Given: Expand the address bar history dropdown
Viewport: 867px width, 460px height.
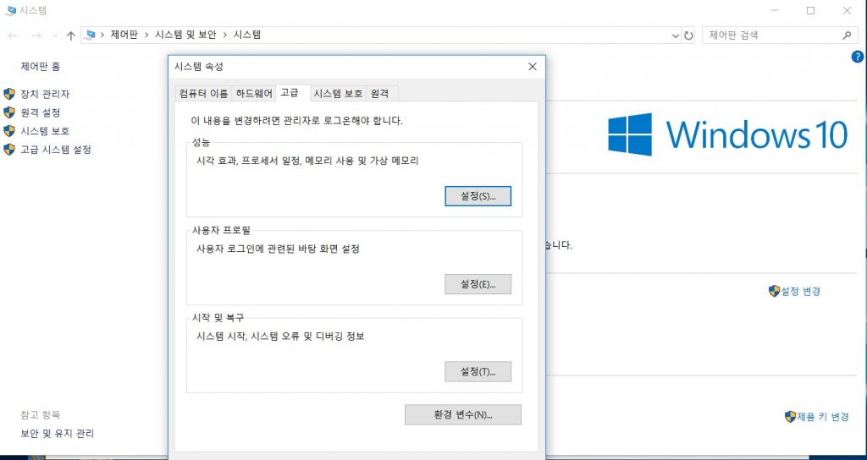Looking at the screenshot, I should (x=675, y=36).
